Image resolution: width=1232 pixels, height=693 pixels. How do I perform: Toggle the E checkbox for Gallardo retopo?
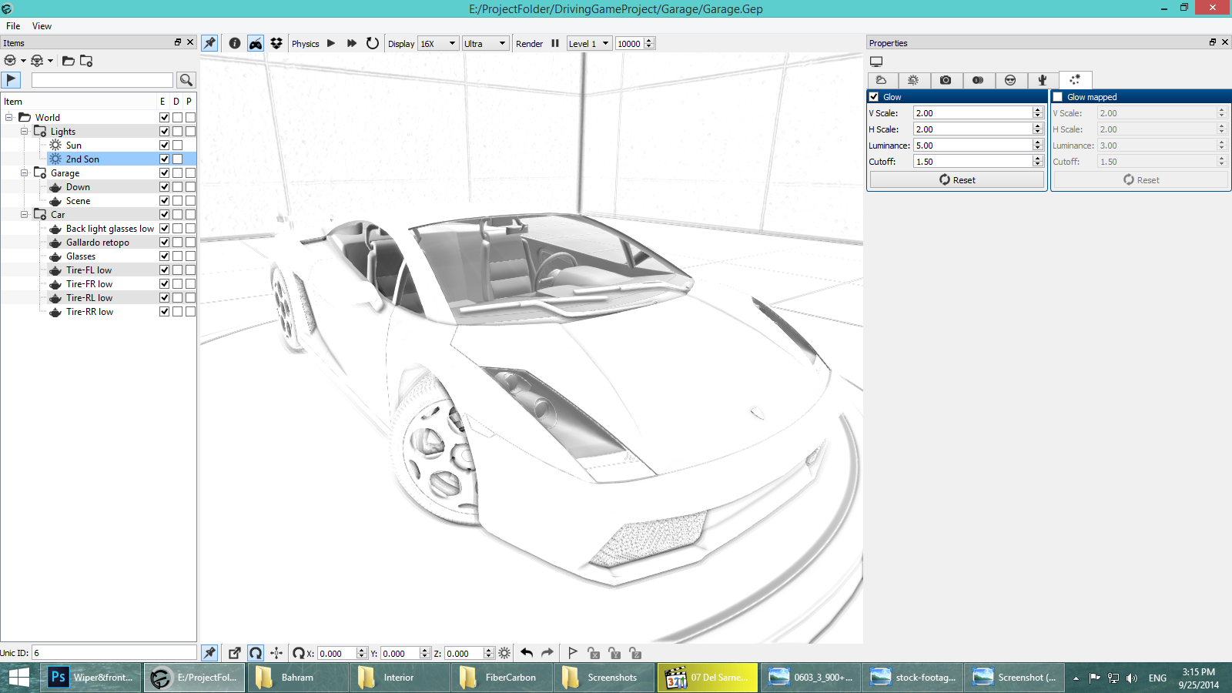tap(164, 243)
